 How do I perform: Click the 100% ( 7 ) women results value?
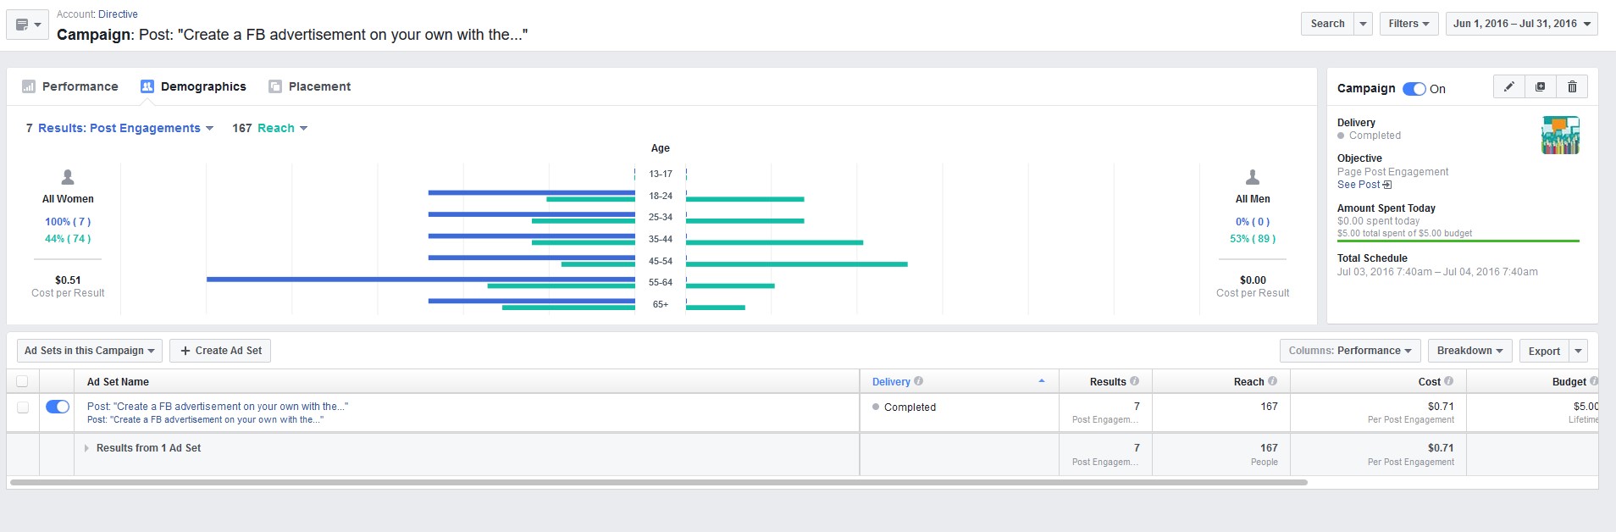pos(68,222)
